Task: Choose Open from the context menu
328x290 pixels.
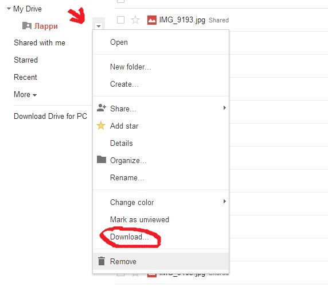Action: click(161, 42)
